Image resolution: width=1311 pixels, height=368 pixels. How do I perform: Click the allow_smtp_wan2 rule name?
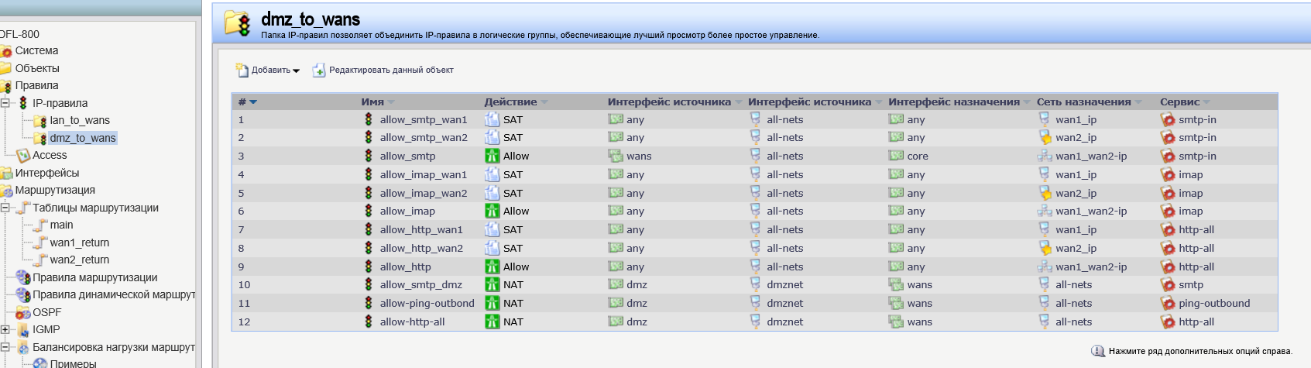424,137
